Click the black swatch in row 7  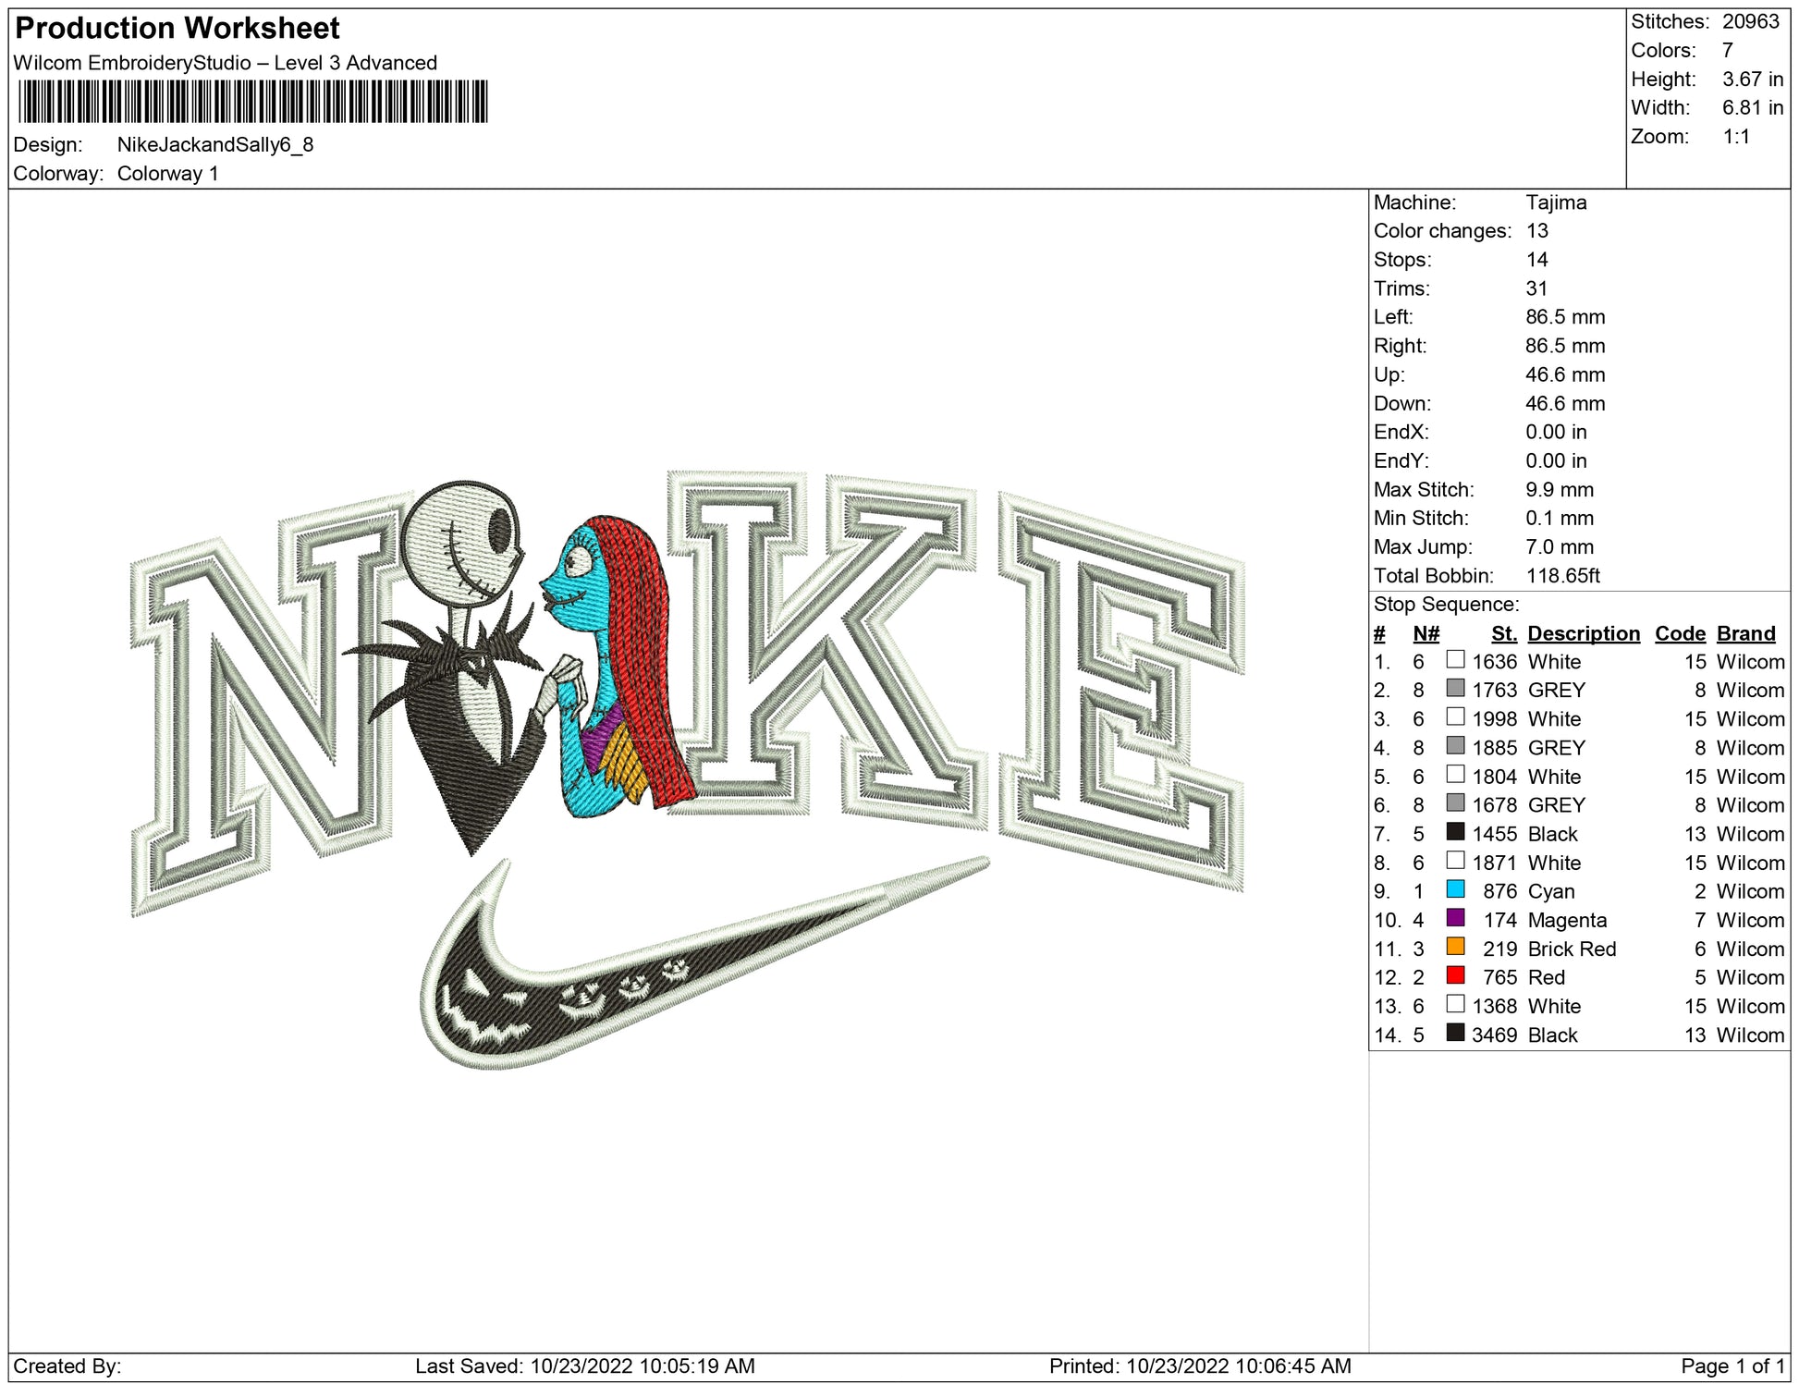1455,832
